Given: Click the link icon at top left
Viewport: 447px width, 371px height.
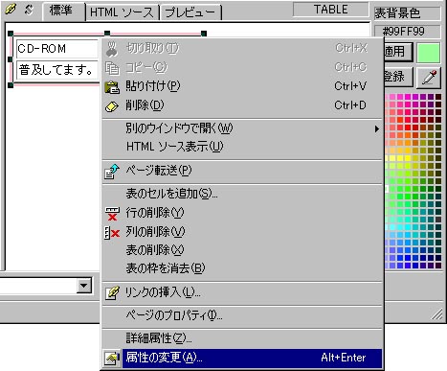Looking at the screenshot, I should coord(11,10).
